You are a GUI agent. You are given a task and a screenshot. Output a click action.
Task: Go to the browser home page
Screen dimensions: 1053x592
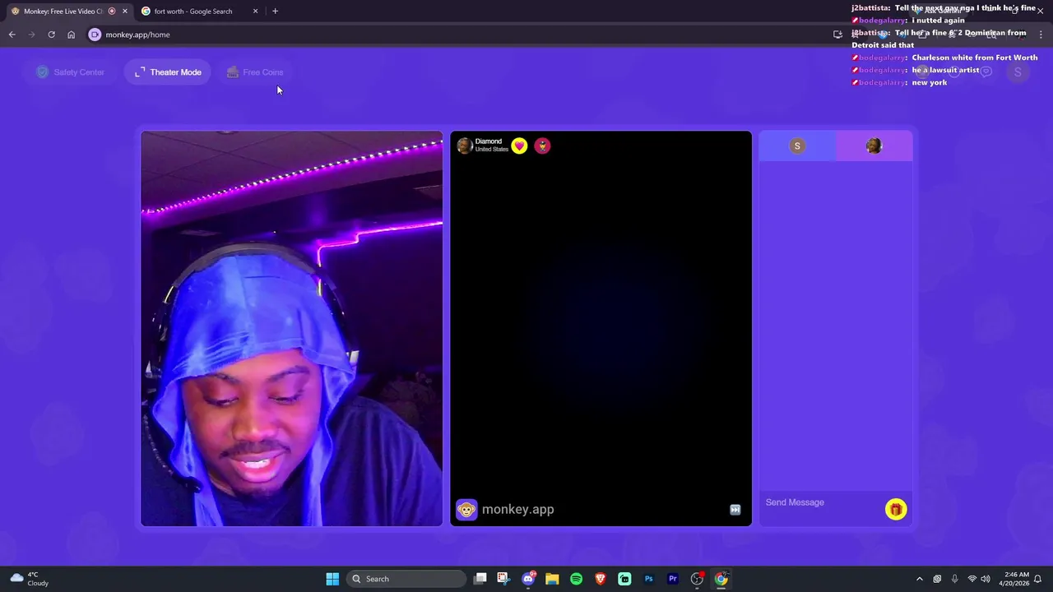pos(71,35)
